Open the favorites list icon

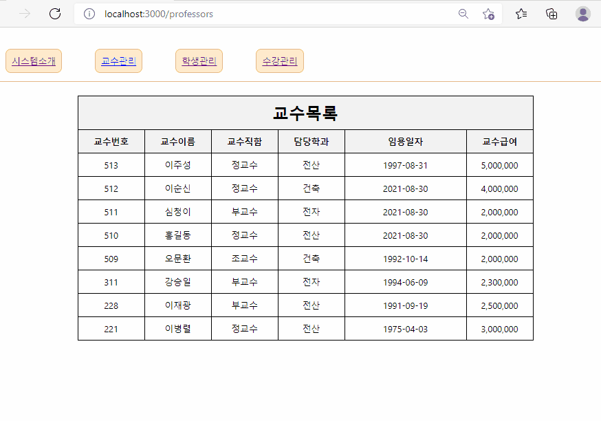tap(521, 14)
